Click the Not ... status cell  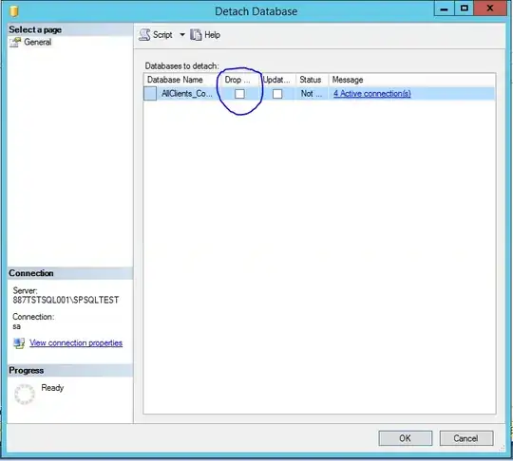pos(312,94)
